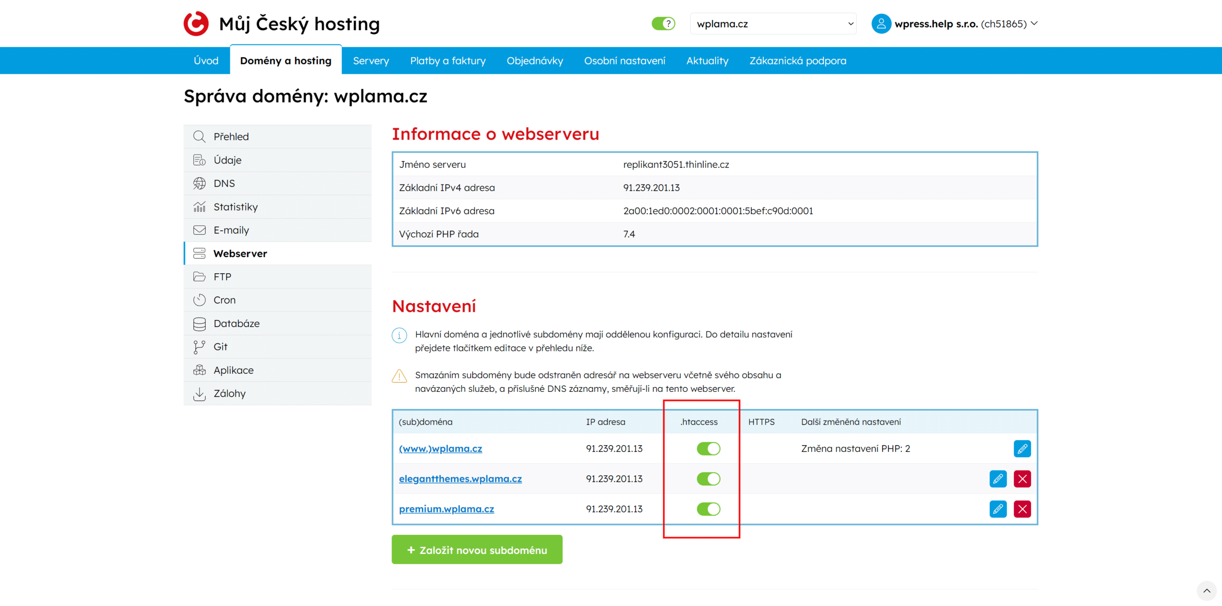Click the IPv6 address value
Viewport: 1222px width, 606px height.
point(718,211)
